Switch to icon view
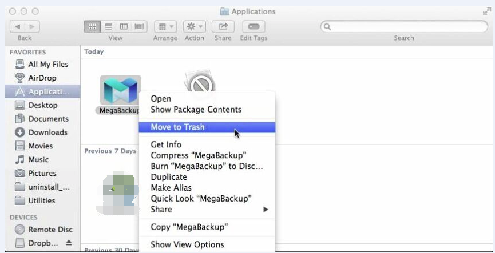This screenshot has width=495, height=253. point(92,27)
